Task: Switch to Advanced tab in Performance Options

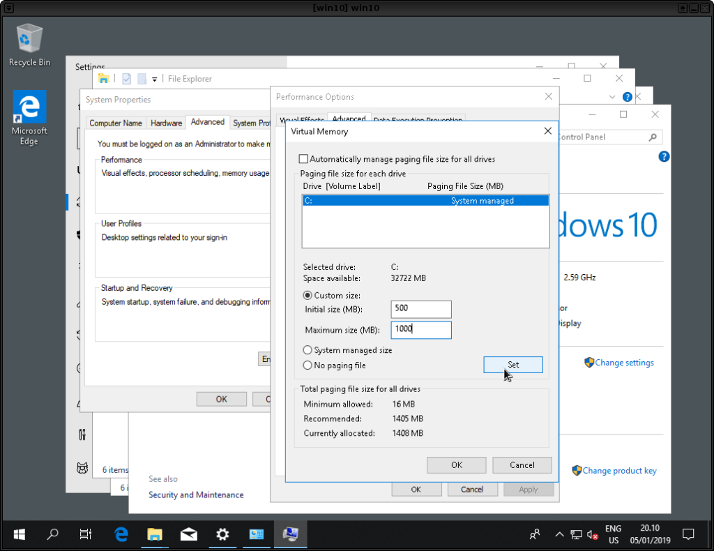Action: [x=349, y=118]
